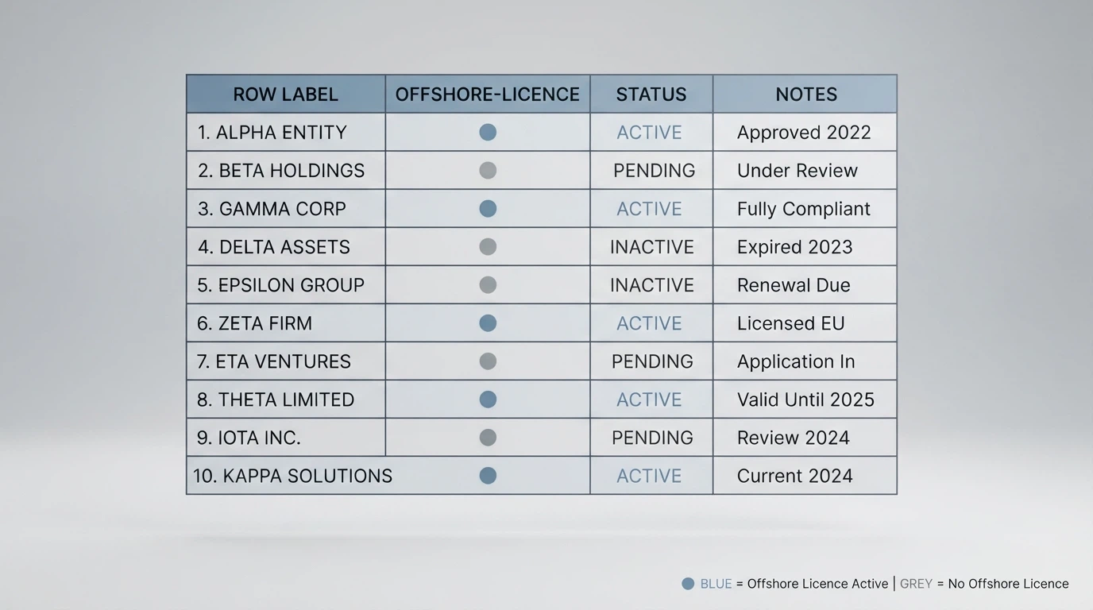Click the blue licence dot for Alpha Entity
The height and width of the screenshot is (610, 1093).
(x=488, y=132)
